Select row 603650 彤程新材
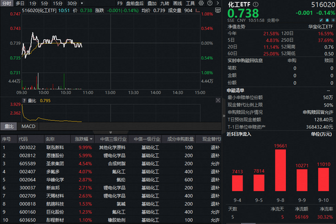336x224 pixels. coord(111,220)
